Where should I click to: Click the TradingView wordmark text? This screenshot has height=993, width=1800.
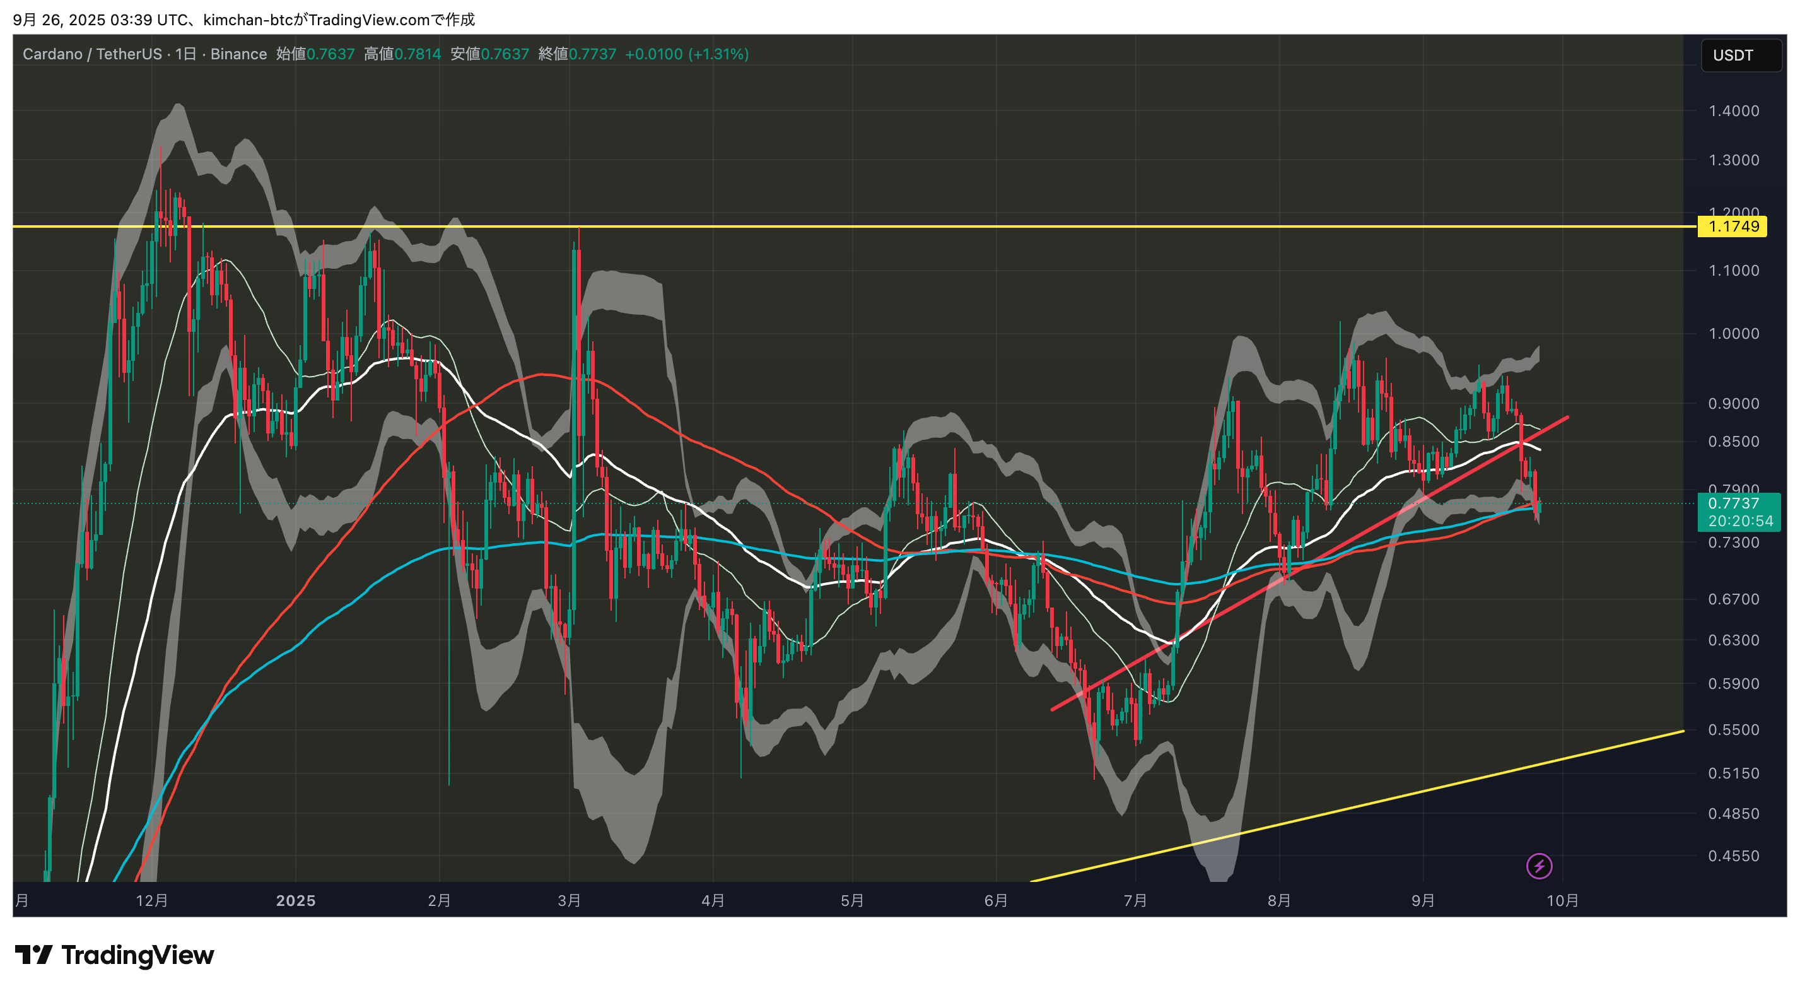[x=137, y=955]
